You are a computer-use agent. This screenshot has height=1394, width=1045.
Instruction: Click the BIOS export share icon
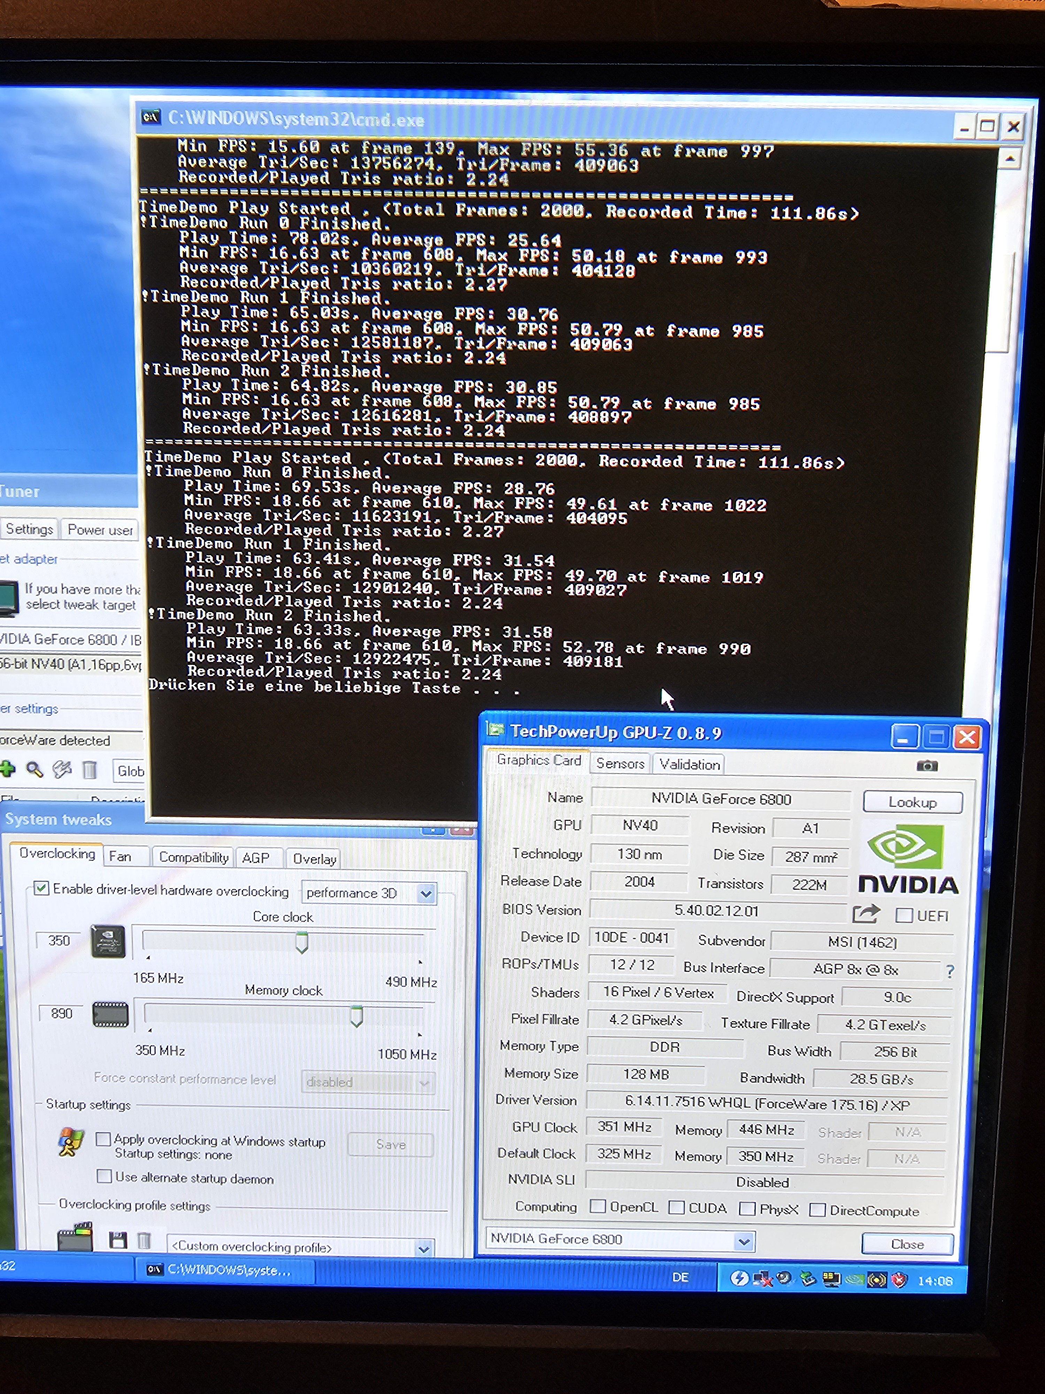tap(866, 914)
